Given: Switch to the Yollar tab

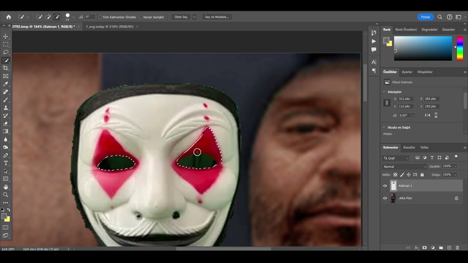Looking at the screenshot, I should [424, 148].
